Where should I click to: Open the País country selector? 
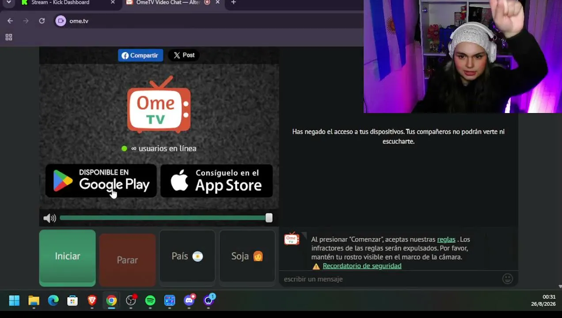coord(187,256)
